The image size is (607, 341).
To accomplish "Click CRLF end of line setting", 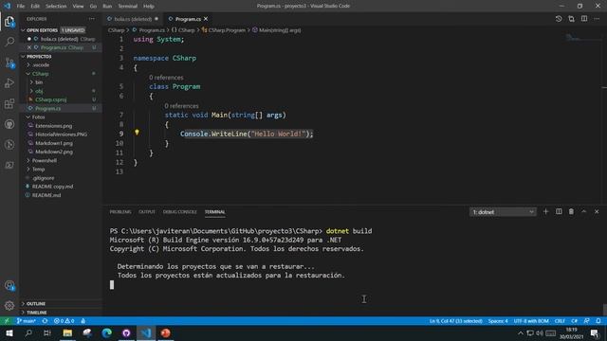I will (x=560, y=321).
